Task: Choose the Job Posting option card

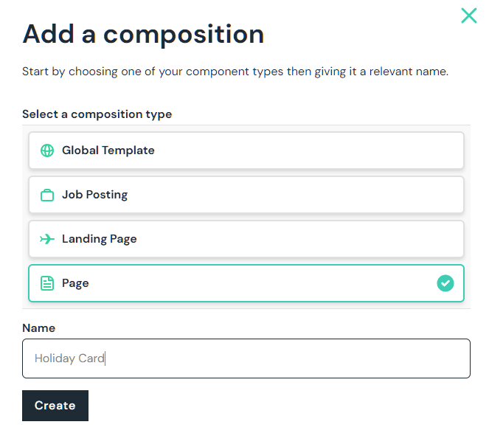Action: coord(246,195)
